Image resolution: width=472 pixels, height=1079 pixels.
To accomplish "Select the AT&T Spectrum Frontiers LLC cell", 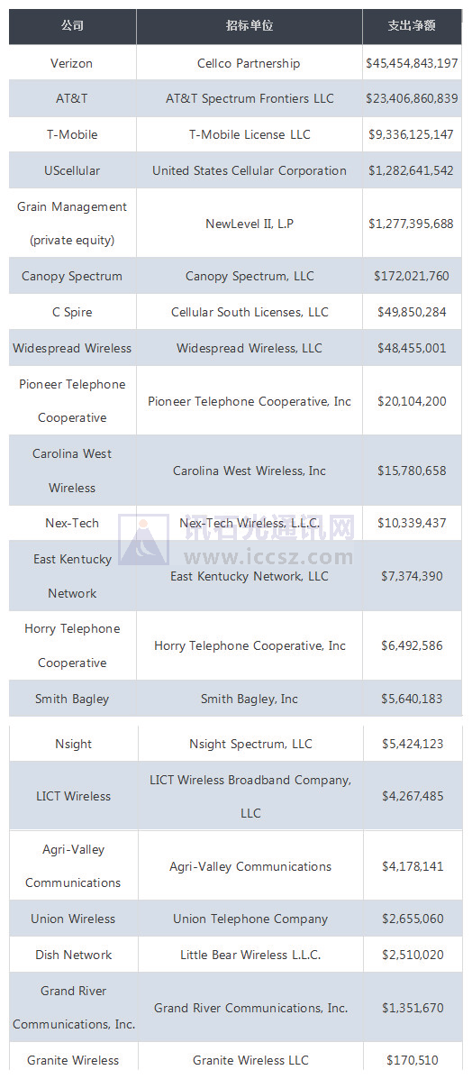I will tap(250, 98).
